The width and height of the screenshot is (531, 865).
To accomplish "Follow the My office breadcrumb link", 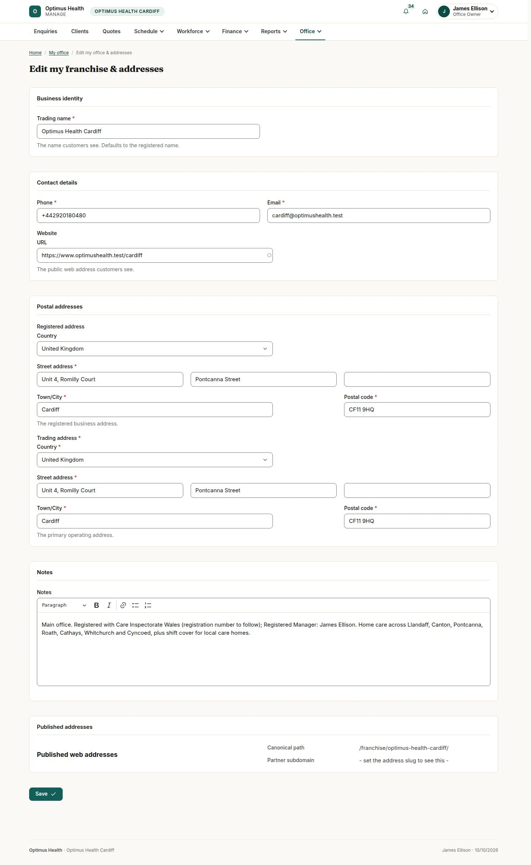I will [59, 53].
